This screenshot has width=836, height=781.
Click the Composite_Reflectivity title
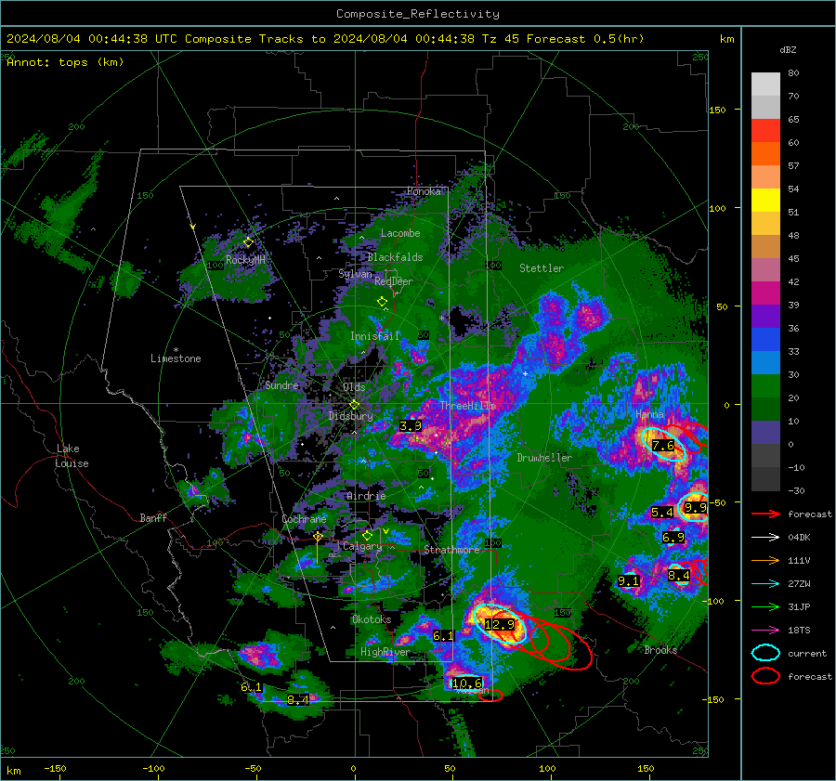tap(418, 14)
